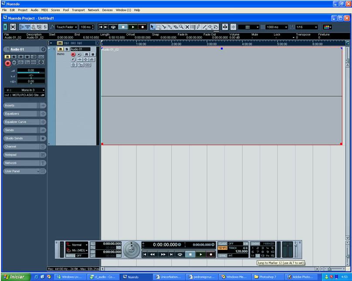352x281 pixels.
Task: Open grid 1000 ms dropdown
Action: [x=277, y=27]
